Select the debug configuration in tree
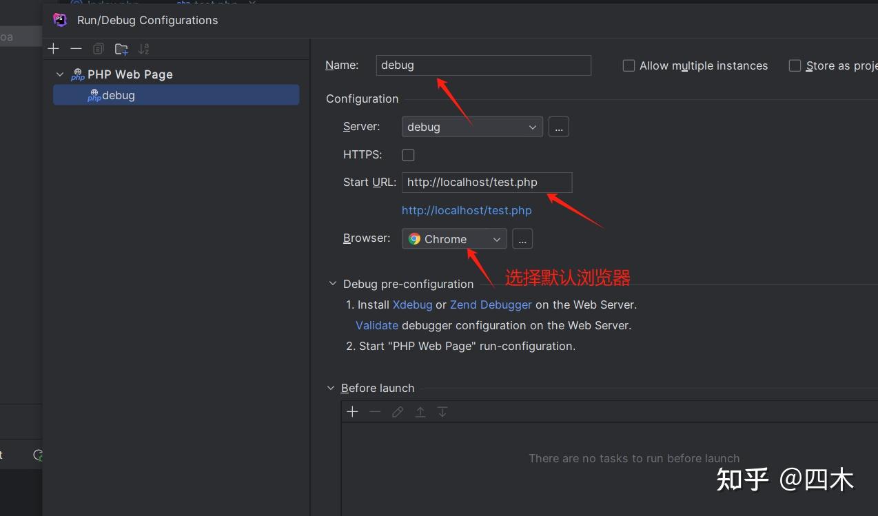Image resolution: width=878 pixels, height=516 pixels. (x=176, y=95)
